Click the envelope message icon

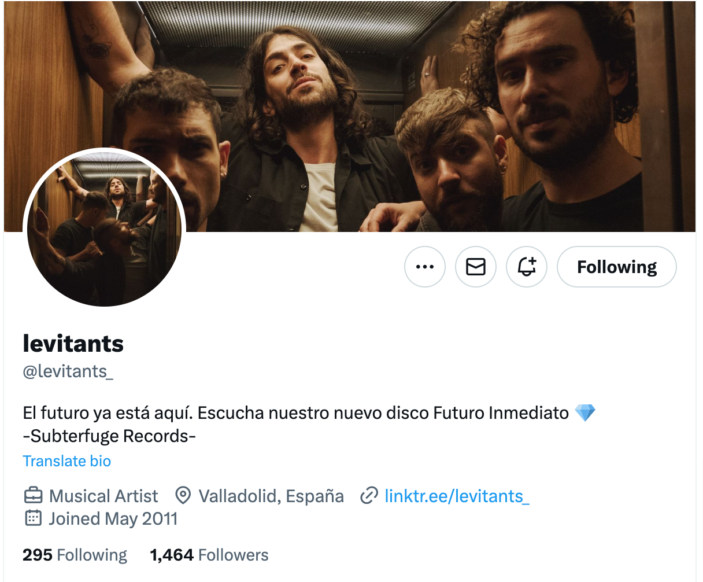(476, 267)
